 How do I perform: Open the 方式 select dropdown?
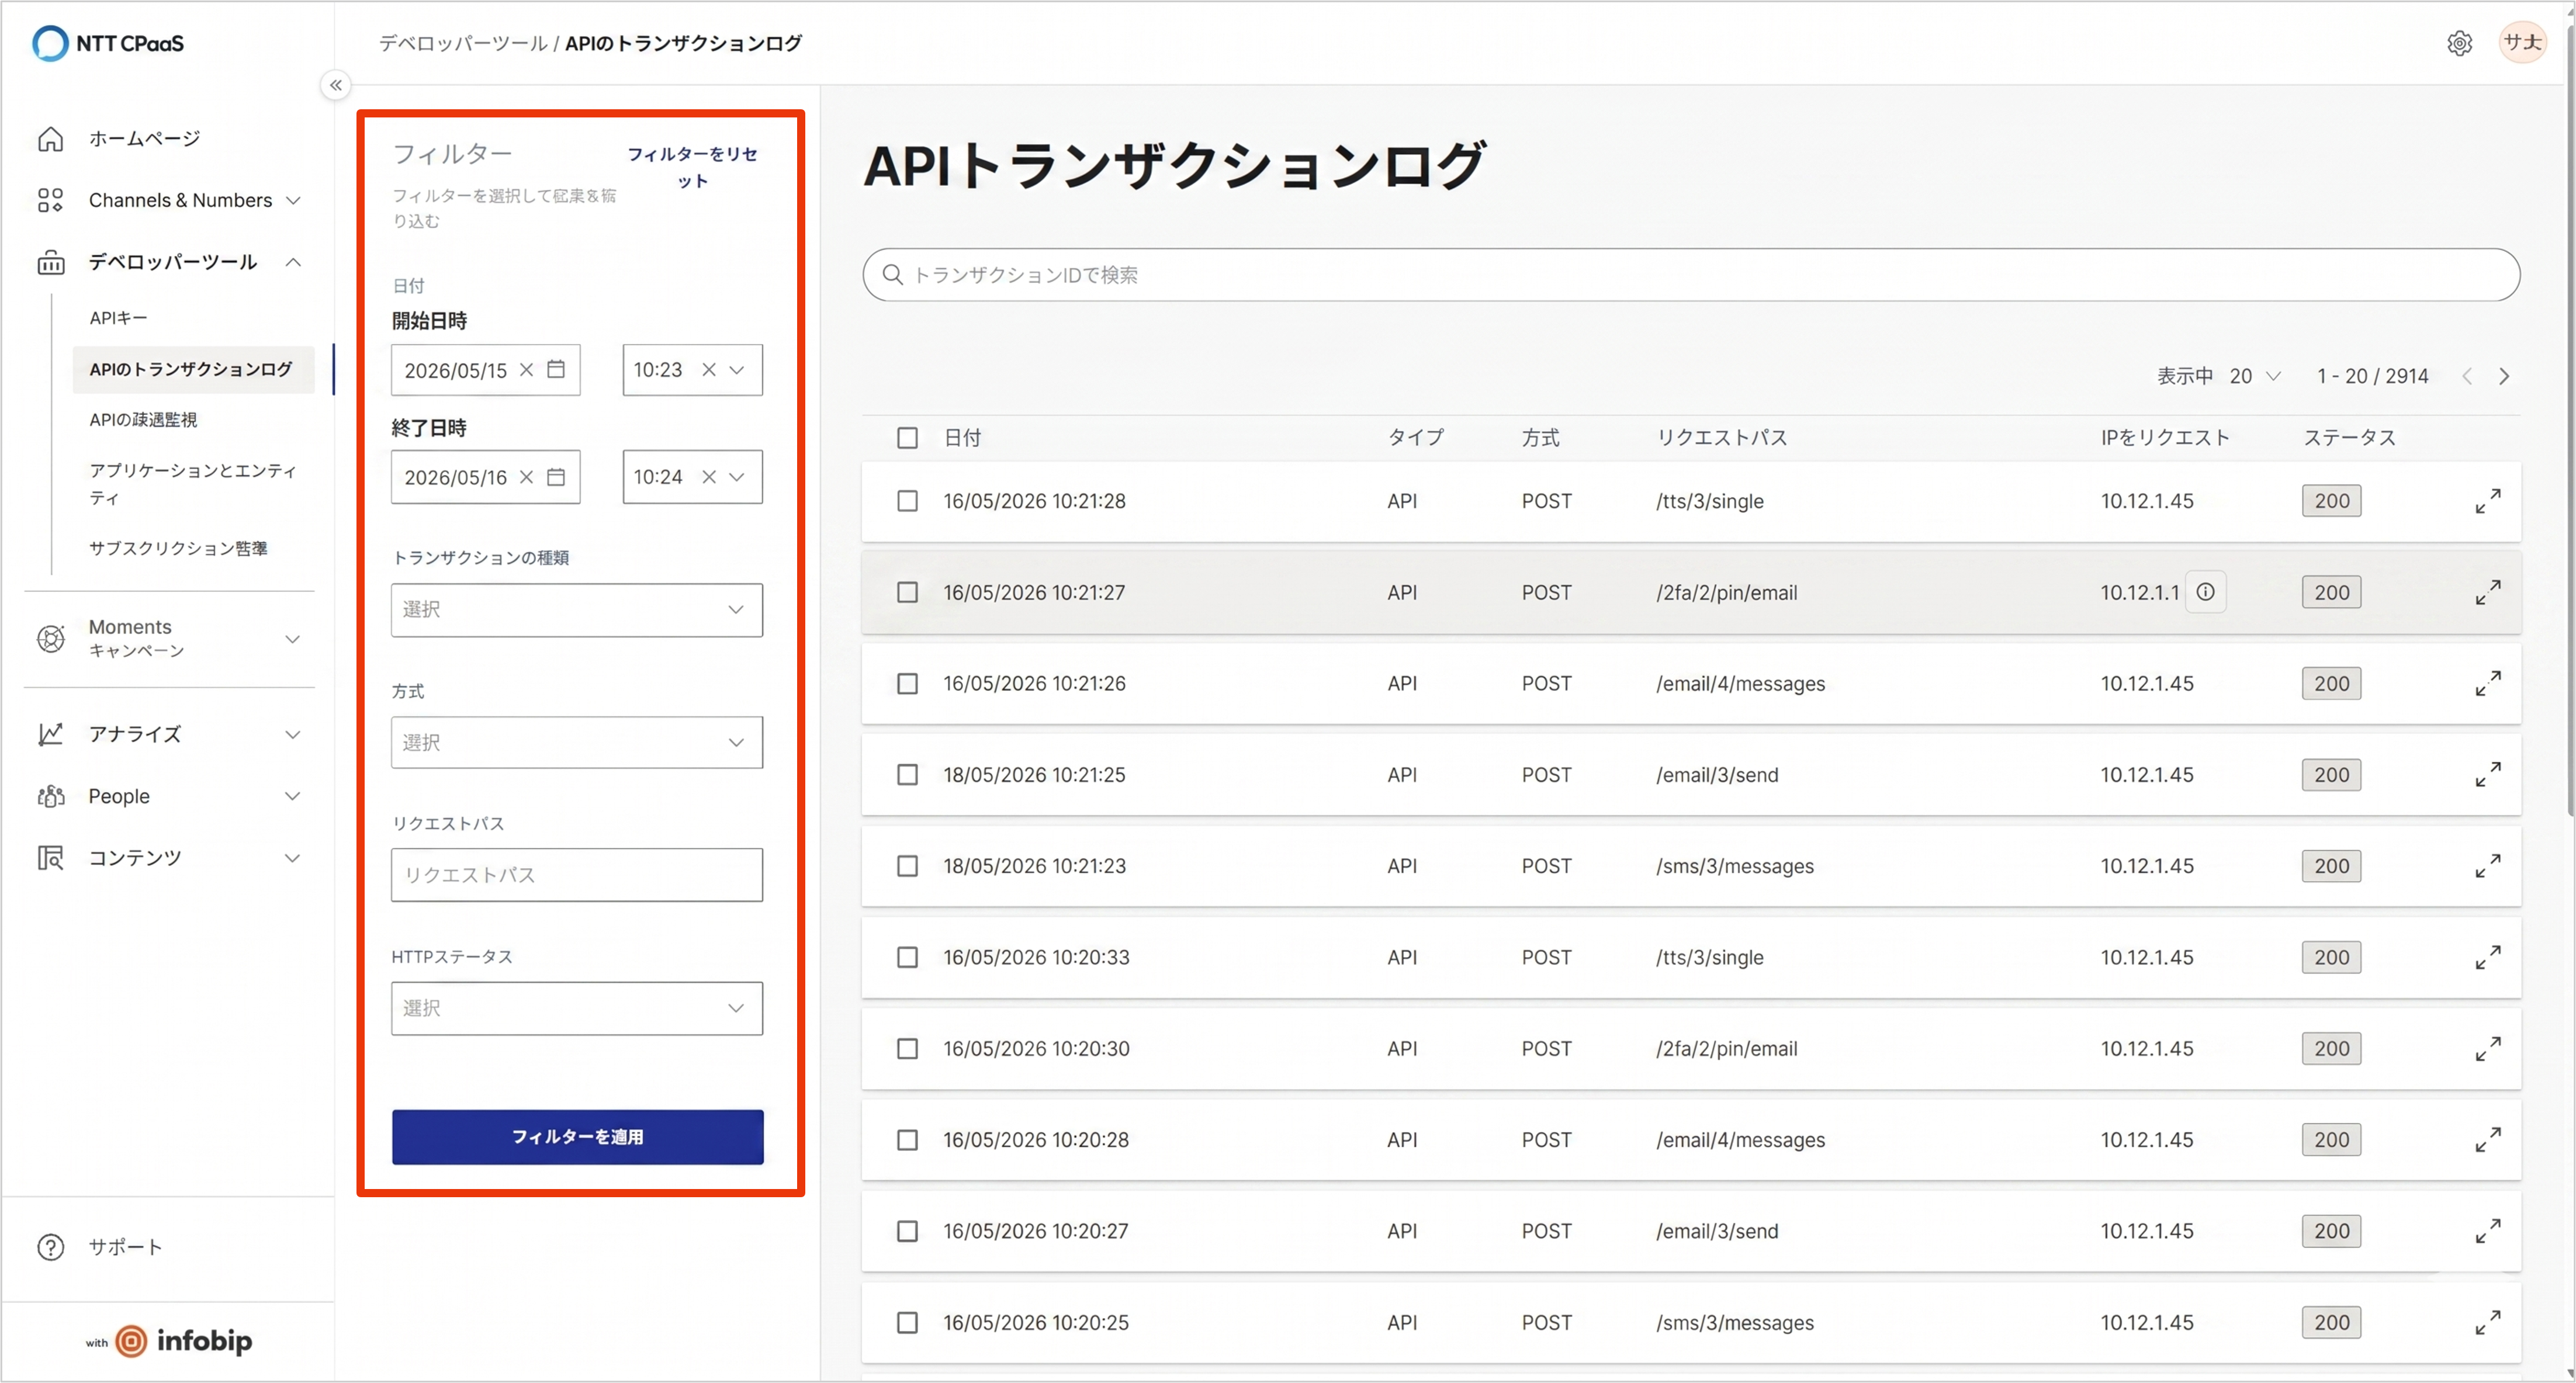pyautogui.click(x=577, y=742)
